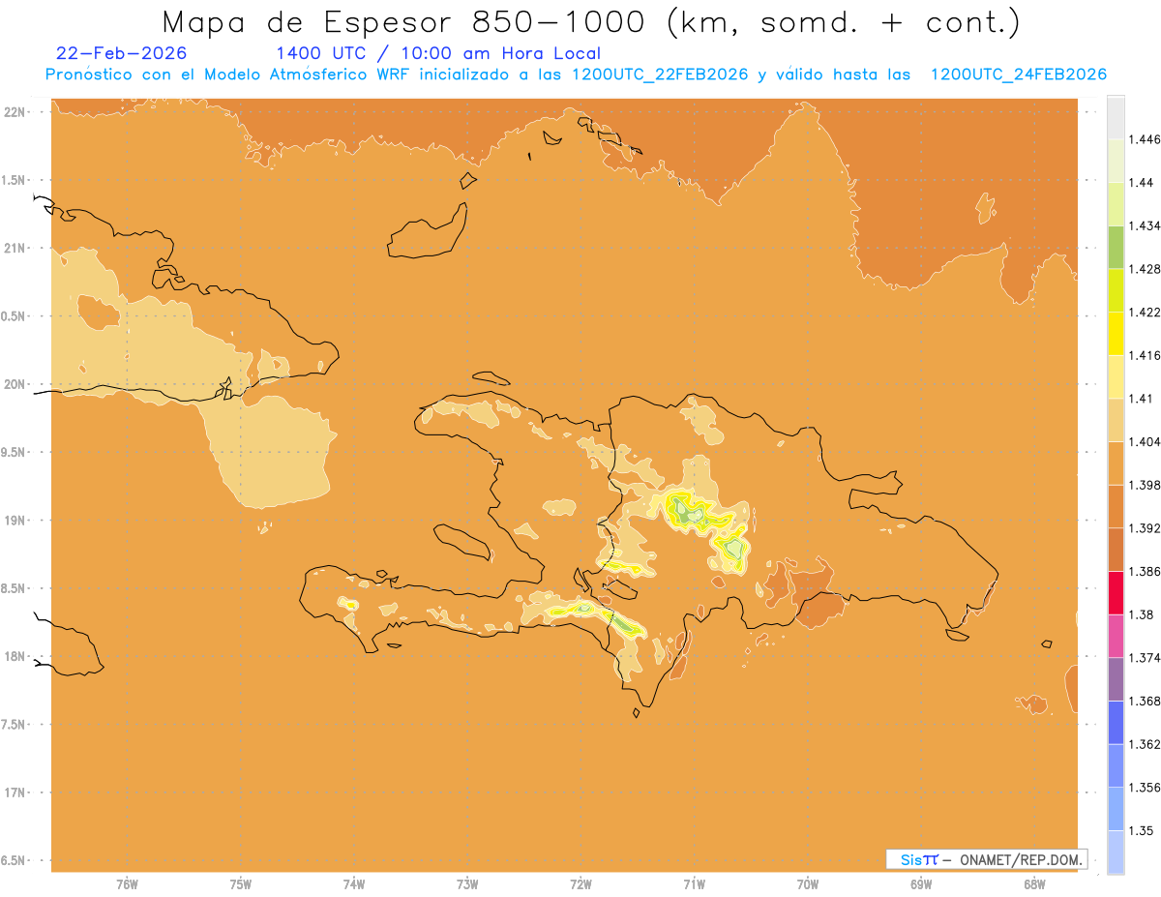The width and height of the screenshot is (1161, 897).
Task: Click legend value '1.374'
Action: (1144, 658)
